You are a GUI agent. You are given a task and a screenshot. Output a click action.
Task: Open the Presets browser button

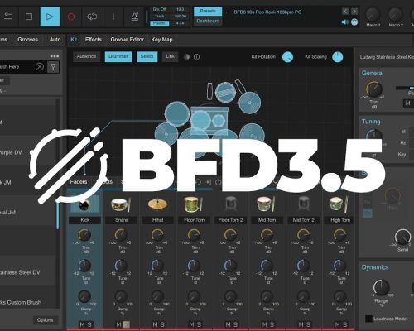click(x=208, y=12)
